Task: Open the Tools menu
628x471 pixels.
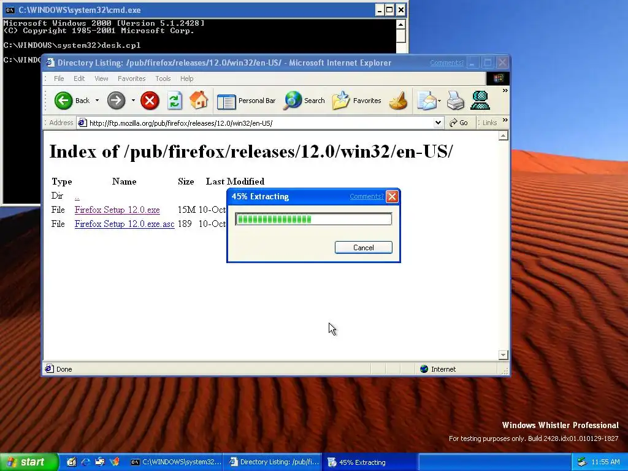Action: tap(163, 78)
